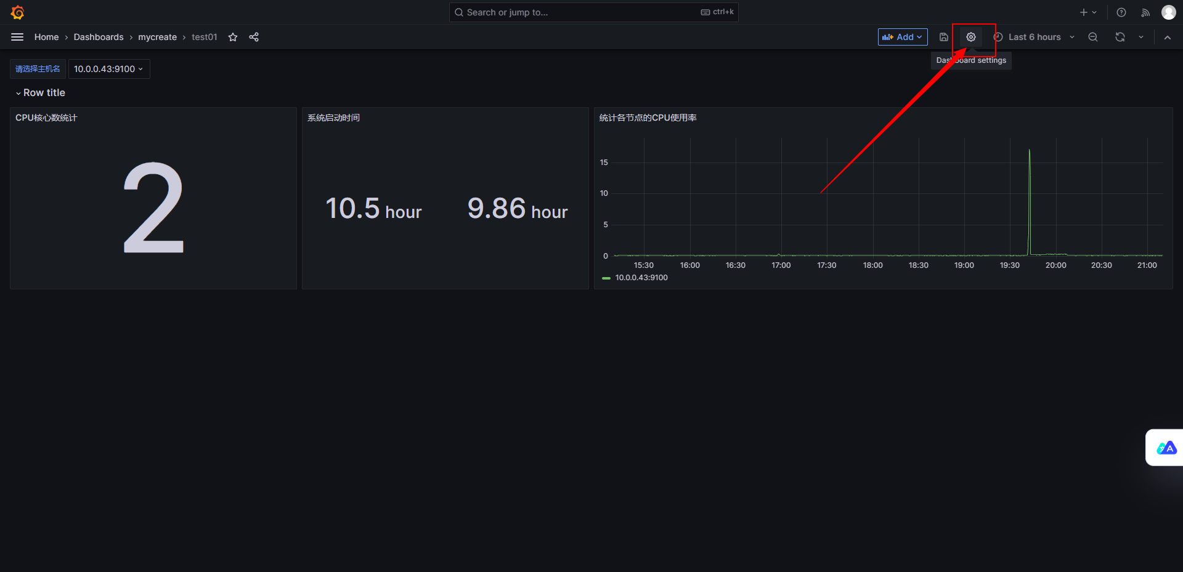
Task: Click the clock icon beside Last 6 hours
Action: pos(998,37)
